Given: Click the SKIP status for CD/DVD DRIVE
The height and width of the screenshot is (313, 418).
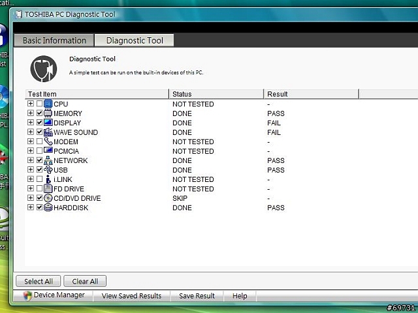Looking at the screenshot, I should 180,198.
